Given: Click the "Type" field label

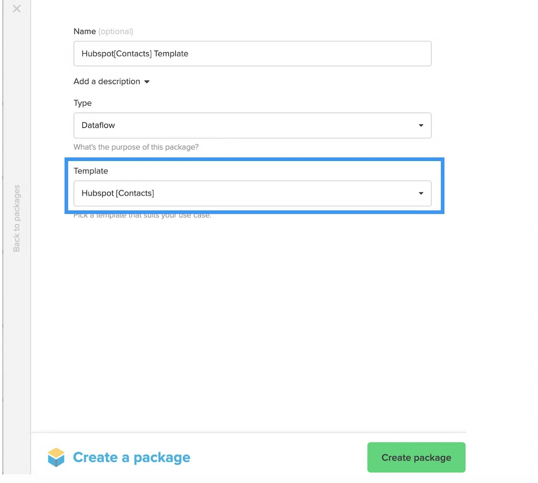Looking at the screenshot, I should pos(82,103).
